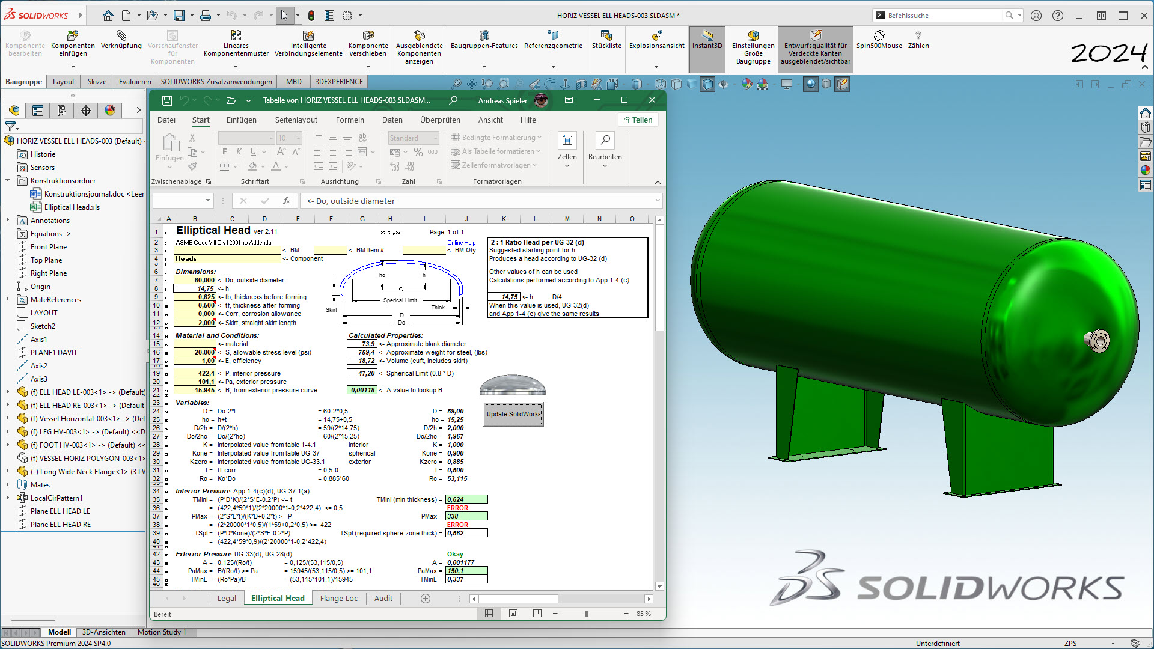Open the FeatureManager design tree tab

[14, 110]
